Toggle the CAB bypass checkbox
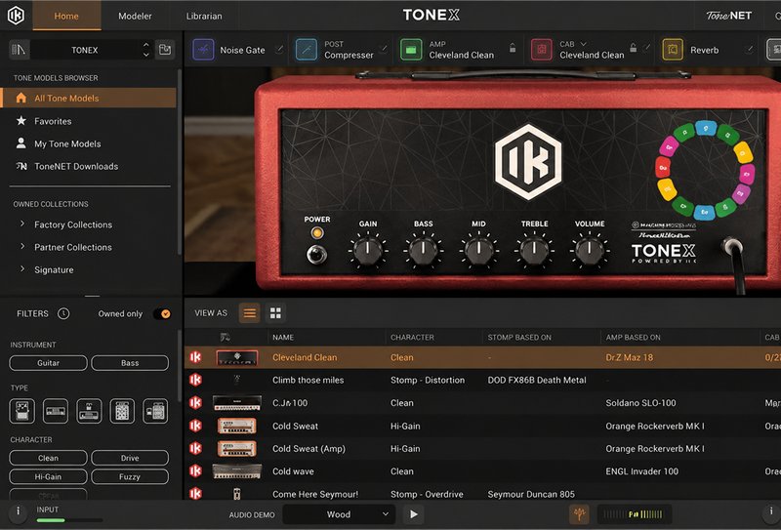Screen dimensions: 781x530 tap(646, 48)
